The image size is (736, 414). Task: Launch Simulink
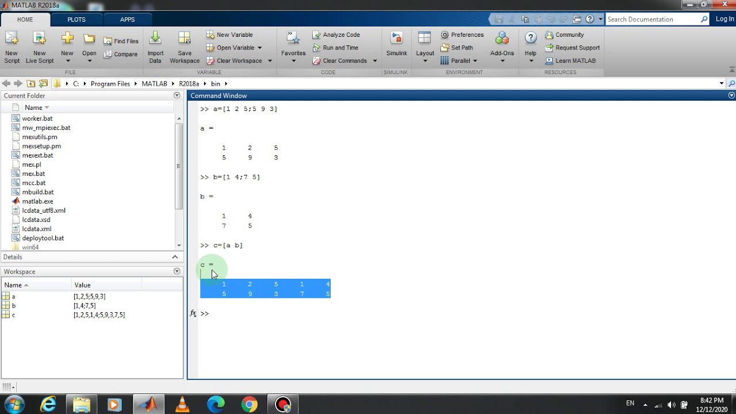(x=396, y=45)
